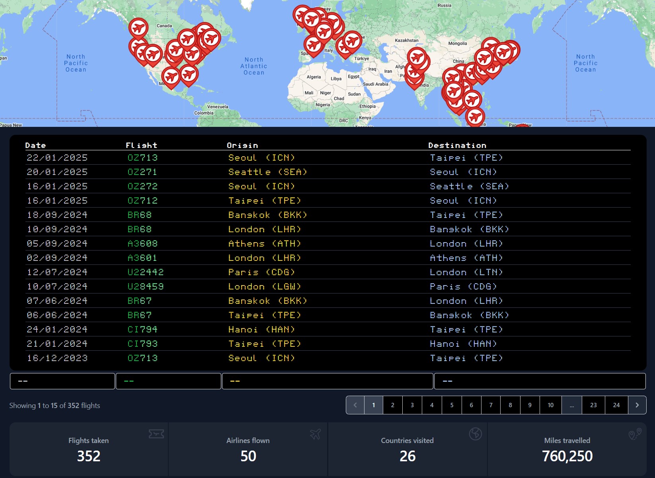Click the 16/12/2023 date cell
This screenshot has height=478, width=655.
(x=57, y=358)
